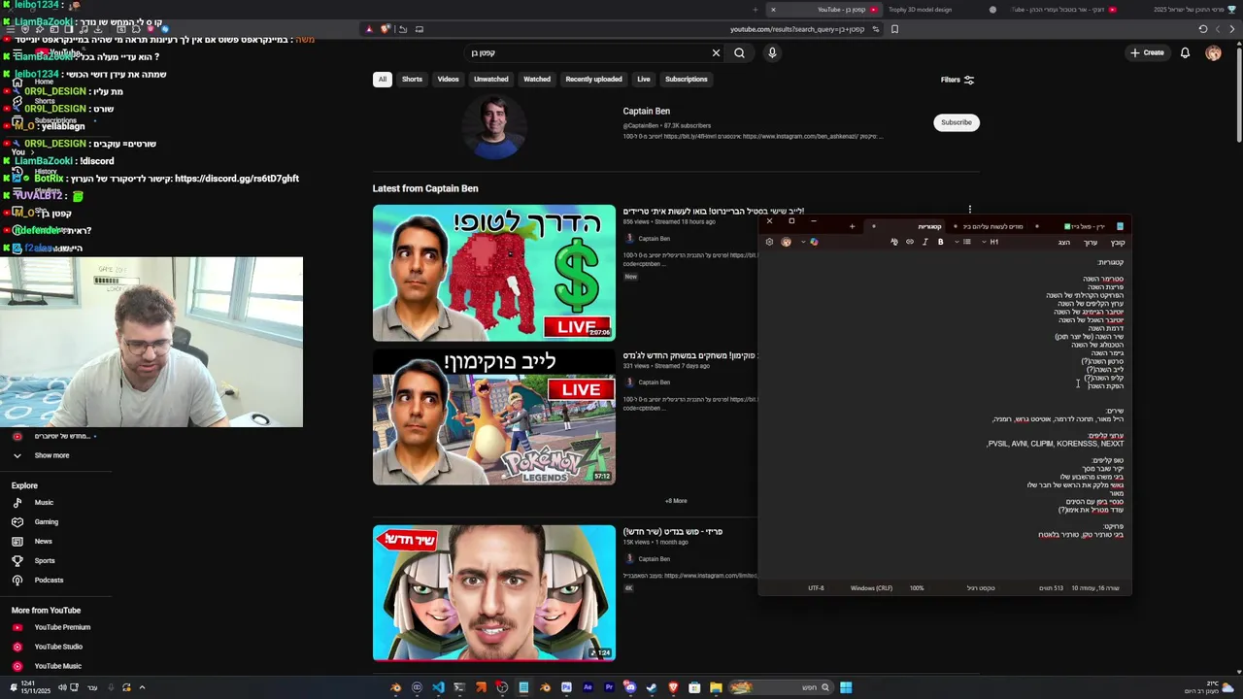Select the Shorts filter chip
1243x699 pixels.
point(412,80)
